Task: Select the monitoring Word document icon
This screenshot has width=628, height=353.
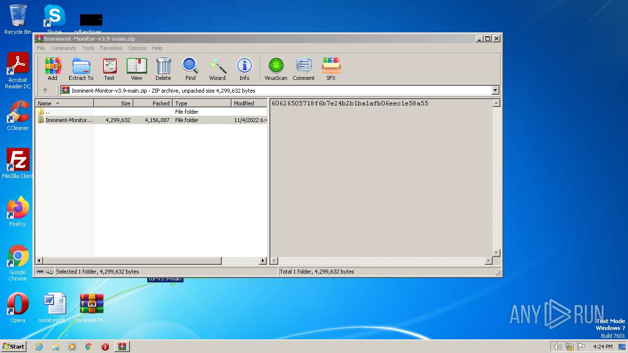Action: coord(54,308)
